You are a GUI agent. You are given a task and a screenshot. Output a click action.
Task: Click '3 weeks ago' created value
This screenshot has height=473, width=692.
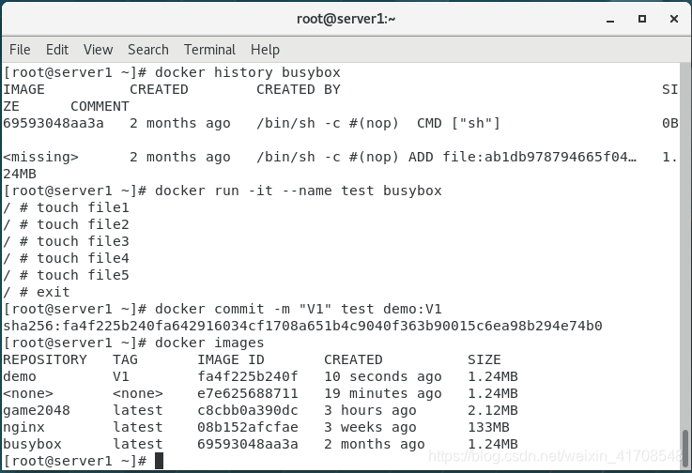370,427
